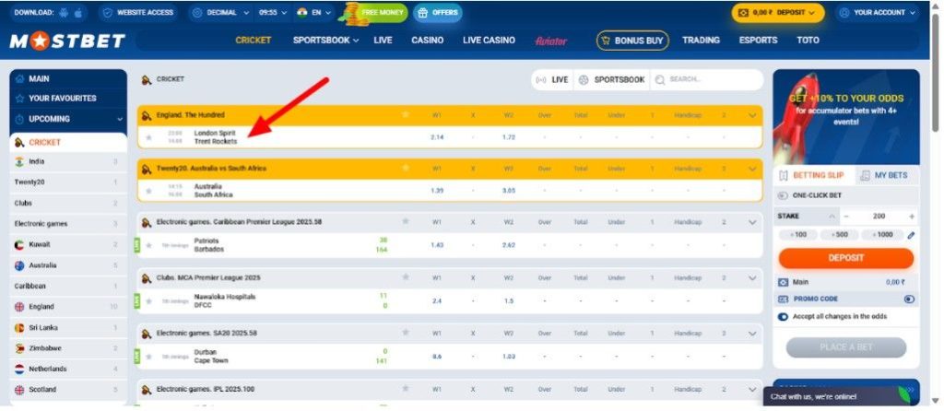Image resolution: width=944 pixels, height=411 pixels.
Task: Open the EN language dropdown
Action: pos(314,13)
